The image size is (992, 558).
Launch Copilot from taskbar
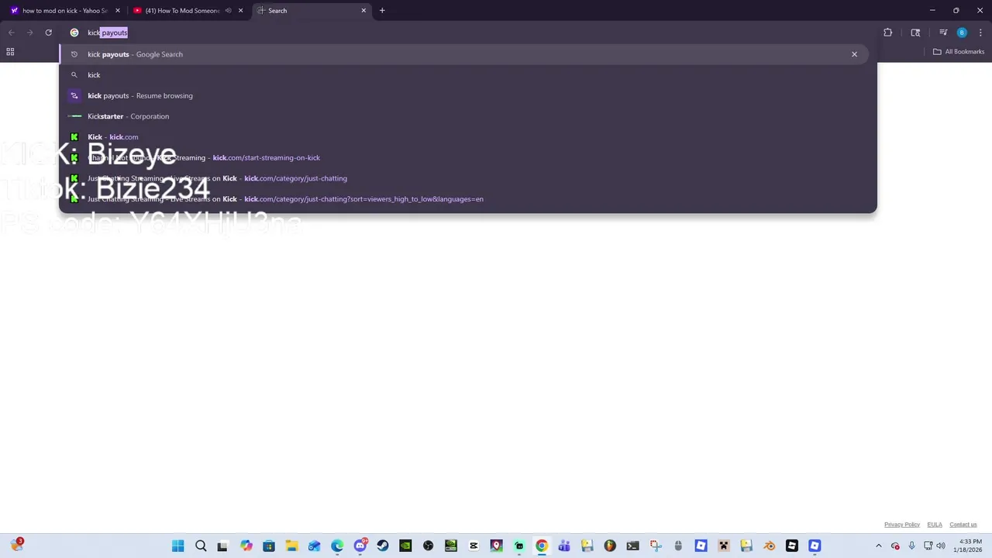[x=246, y=546]
